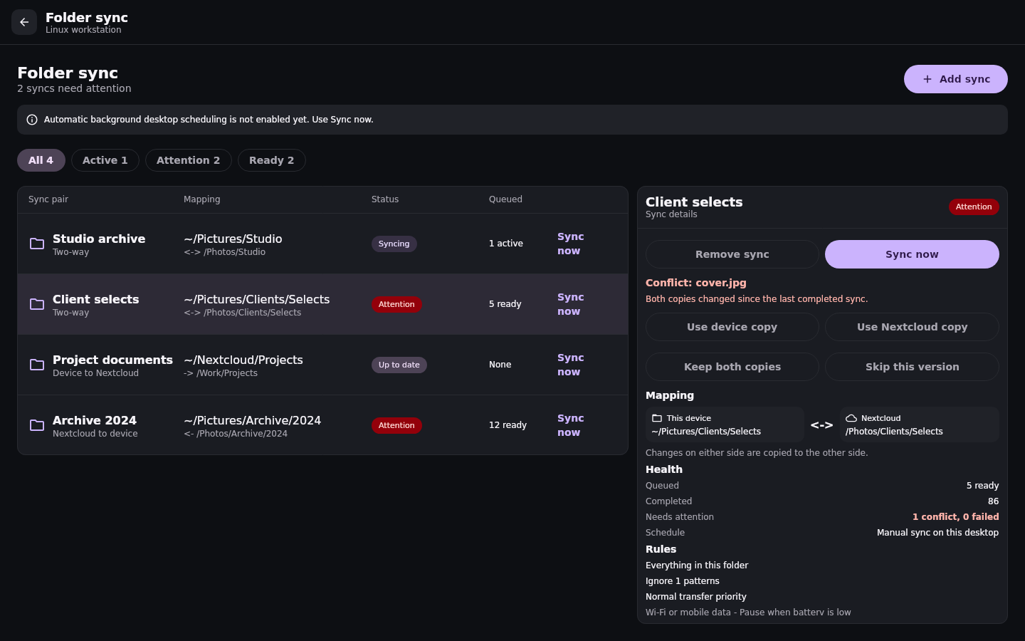Sync now for Archive 2024 row
The height and width of the screenshot is (641, 1025).
coord(570,425)
